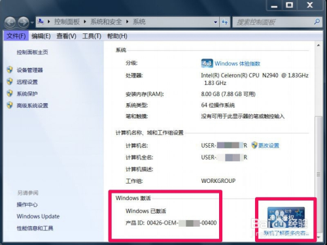Screen dimensions: 327x245
Task: Expand the arrow after 系统和安全 in the breadcrumb
Action: click(127, 22)
